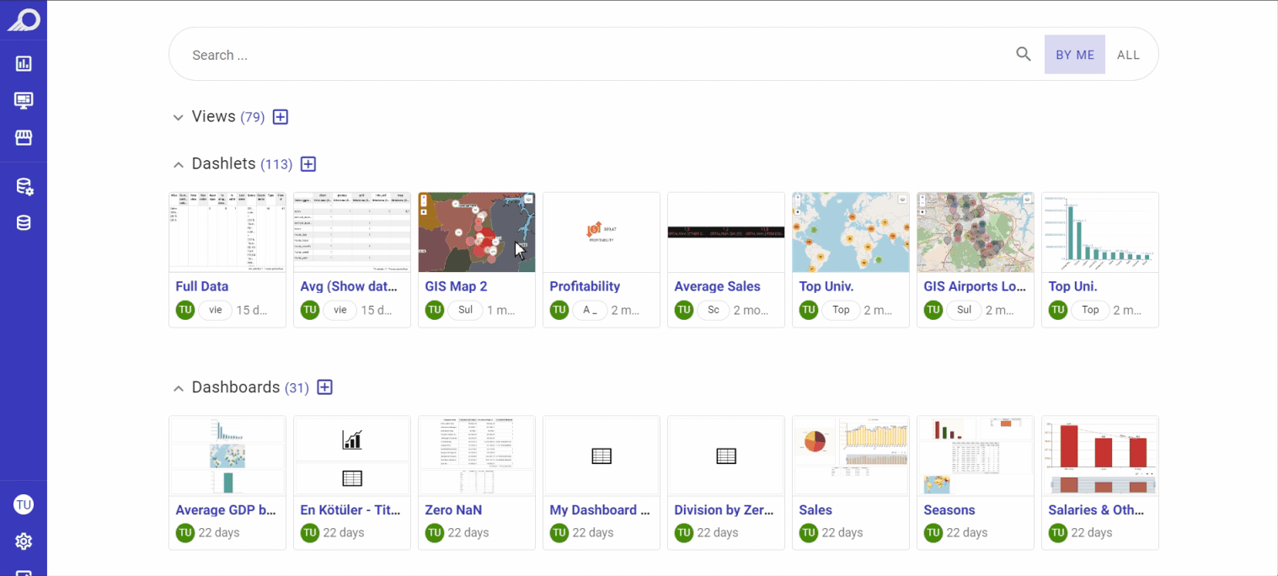Open the Average GDP b... dashboard title
1278x576 pixels.
226,509
